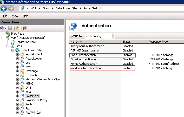This screenshot has height=117, width=184.
Task: Expand the Rpc tree node
Action: point(17,109)
